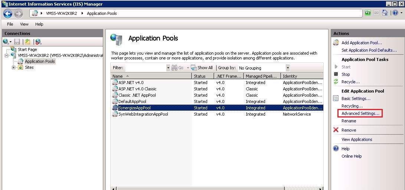Click the create new connection globe icon
This screenshot has width=405, height=190.
[6, 41]
